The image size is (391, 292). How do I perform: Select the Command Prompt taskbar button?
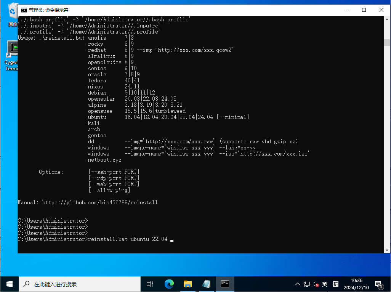click(x=225, y=284)
